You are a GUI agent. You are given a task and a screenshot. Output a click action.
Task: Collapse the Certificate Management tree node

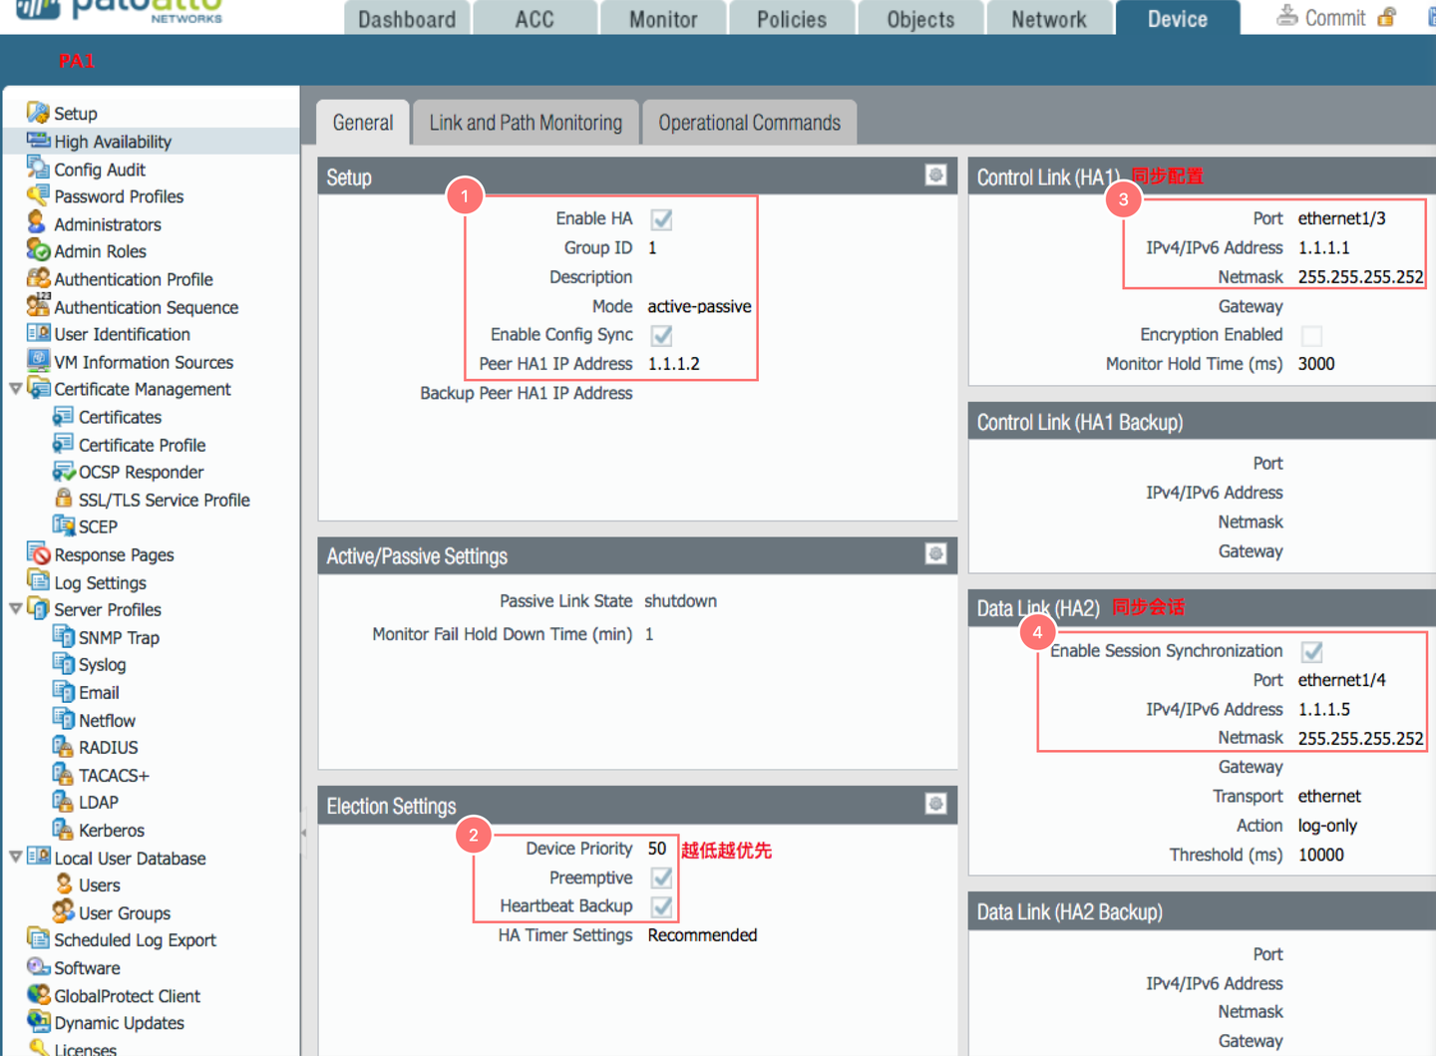click(15, 388)
